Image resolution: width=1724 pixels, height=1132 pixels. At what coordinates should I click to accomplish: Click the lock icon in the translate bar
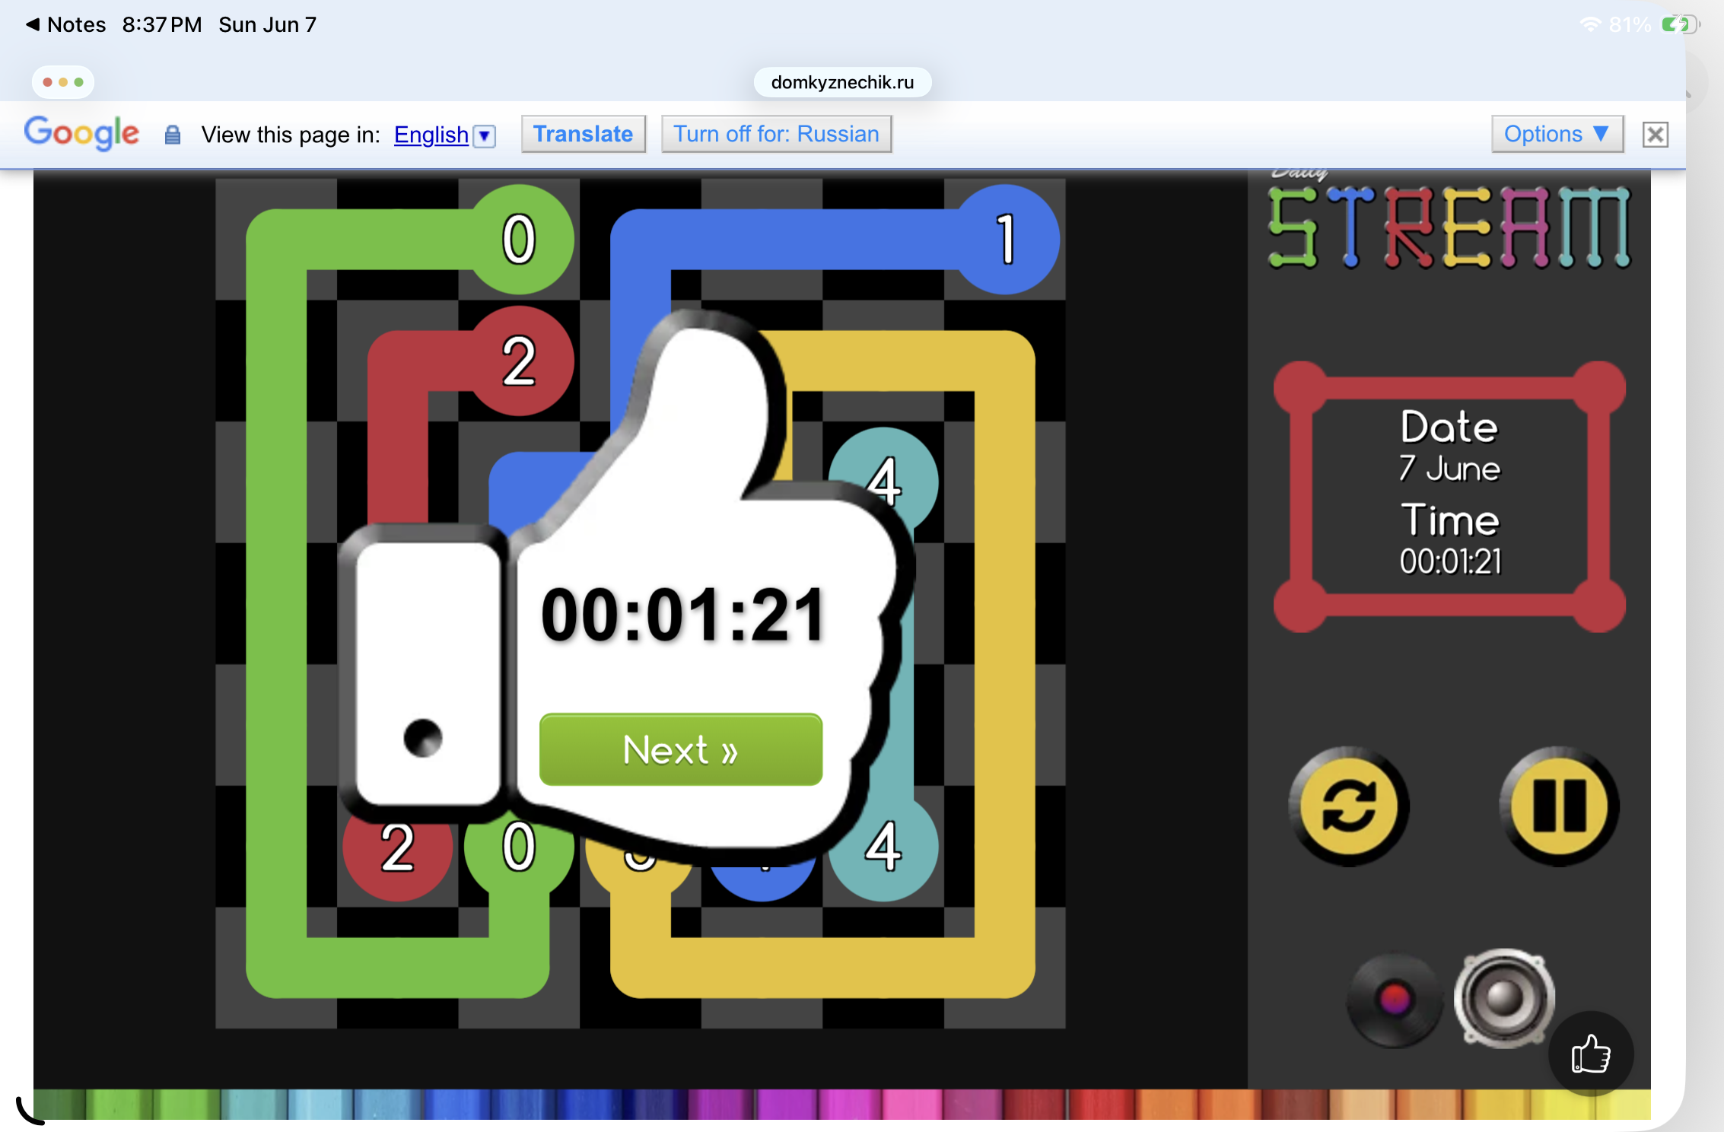click(x=173, y=135)
